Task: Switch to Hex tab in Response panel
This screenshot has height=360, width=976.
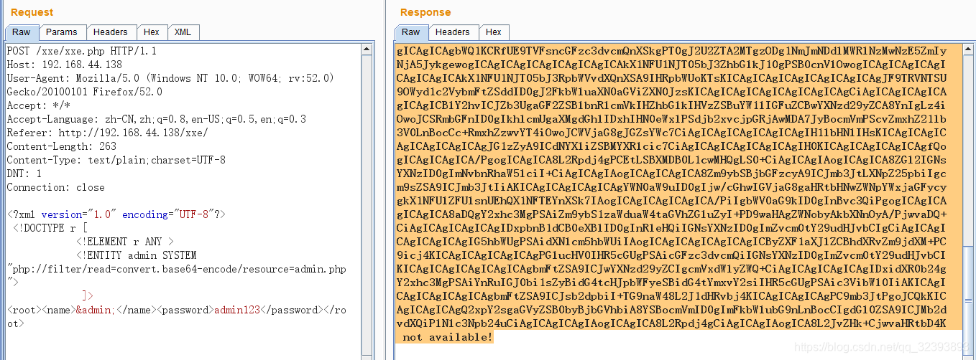Action: (x=494, y=32)
